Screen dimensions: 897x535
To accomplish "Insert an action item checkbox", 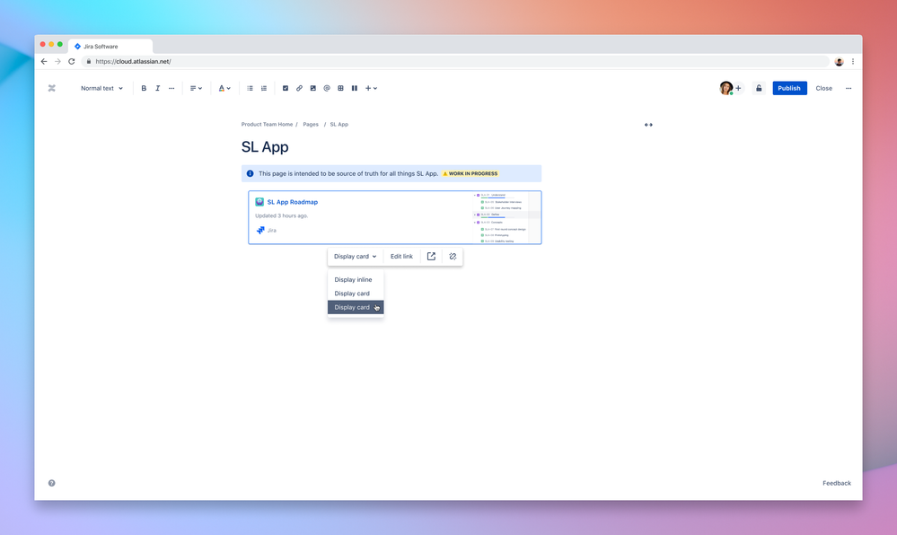I will coord(286,88).
